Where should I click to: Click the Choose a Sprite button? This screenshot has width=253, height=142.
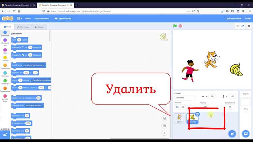[232, 134]
